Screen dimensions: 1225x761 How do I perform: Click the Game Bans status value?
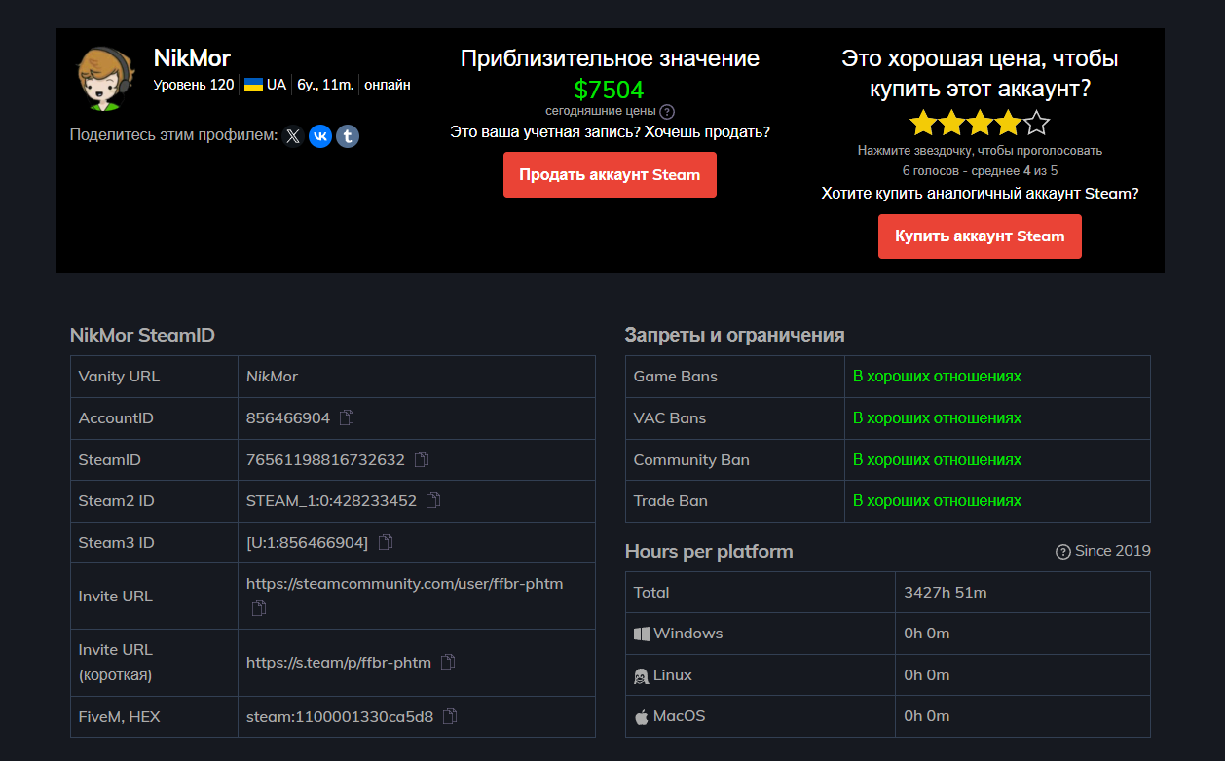click(x=937, y=377)
